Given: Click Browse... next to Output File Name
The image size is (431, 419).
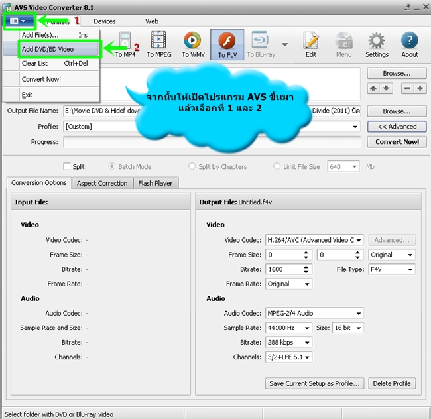Looking at the screenshot, I should 397,111.
